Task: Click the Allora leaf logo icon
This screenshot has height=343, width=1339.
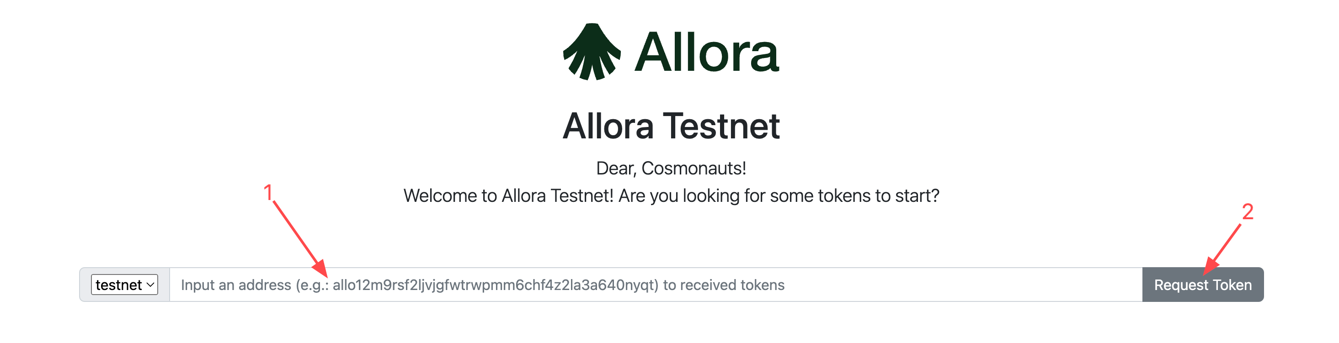Action: click(592, 52)
